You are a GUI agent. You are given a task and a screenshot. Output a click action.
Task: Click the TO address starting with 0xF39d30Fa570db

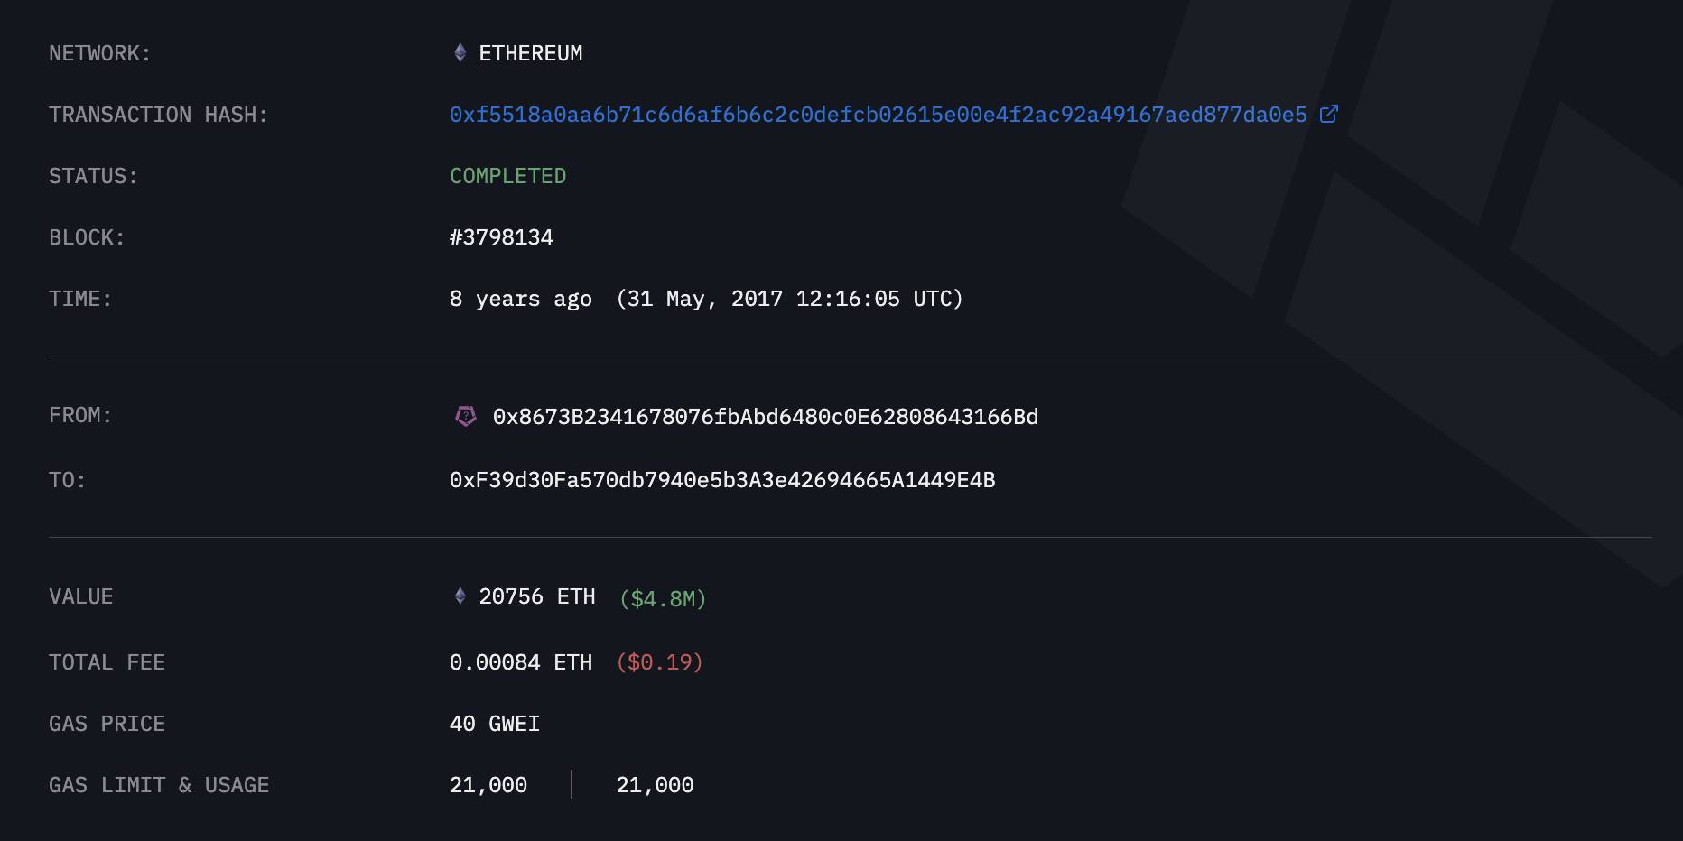coord(722,480)
